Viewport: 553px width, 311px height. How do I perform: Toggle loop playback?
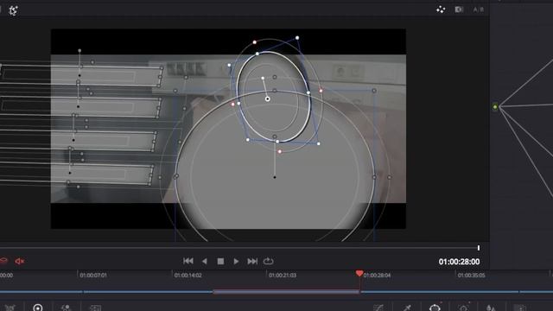point(268,261)
